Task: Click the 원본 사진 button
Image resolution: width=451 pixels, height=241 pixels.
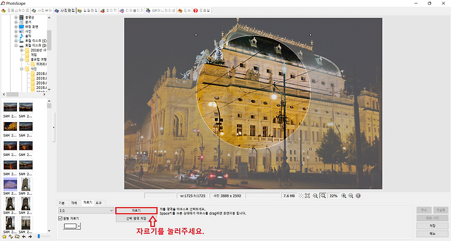Action: tap(432, 218)
